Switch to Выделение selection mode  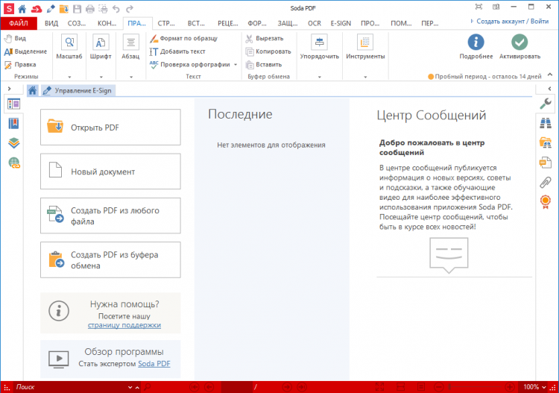(25, 51)
